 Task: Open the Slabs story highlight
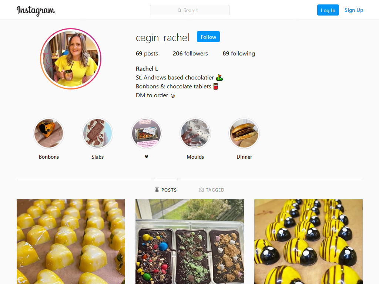97,133
